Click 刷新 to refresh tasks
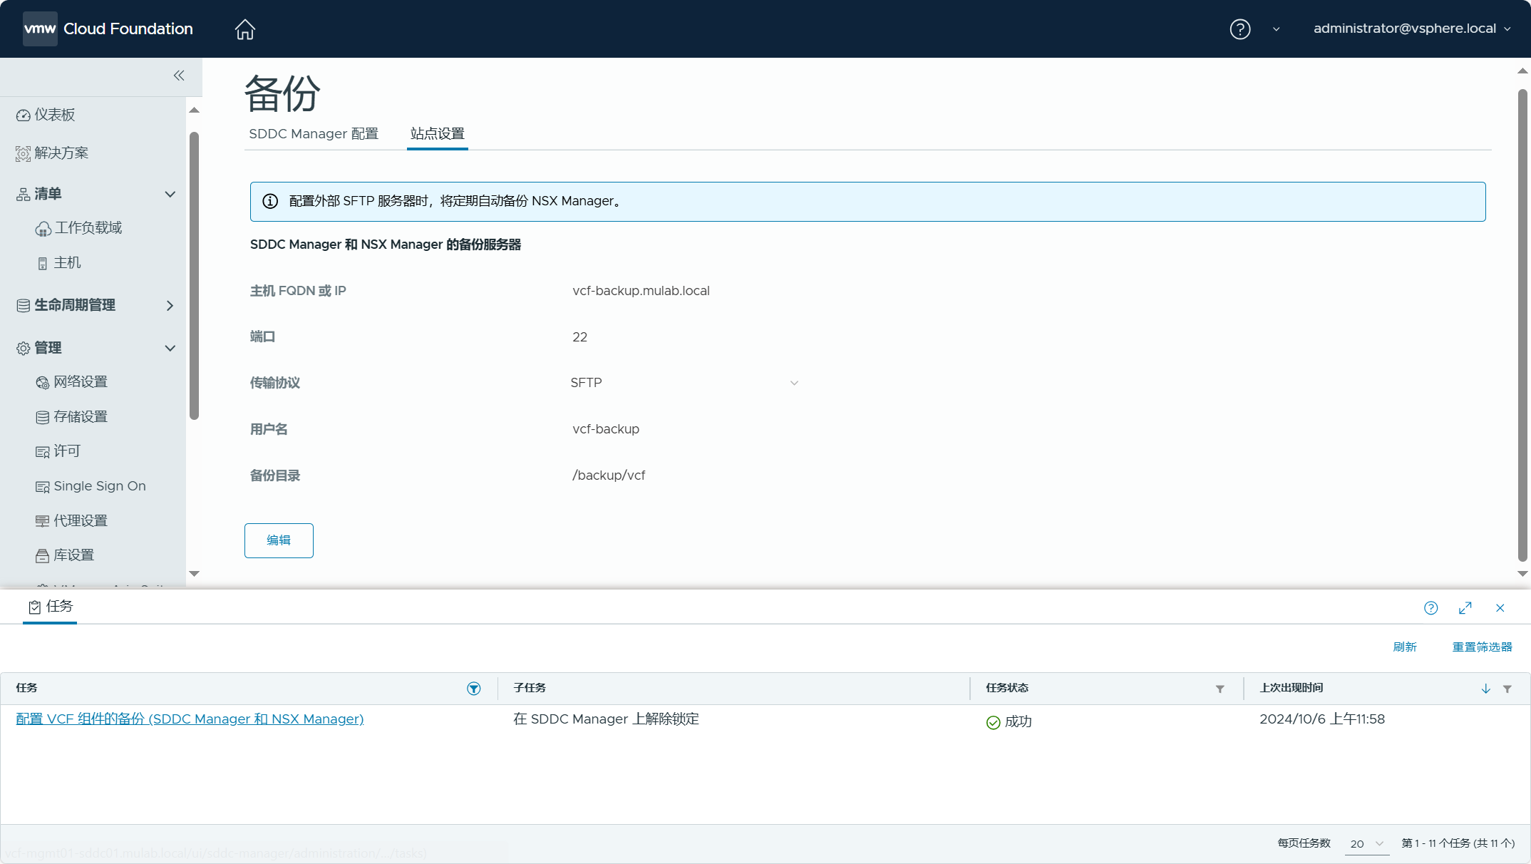 click(x=1405, y=647)
